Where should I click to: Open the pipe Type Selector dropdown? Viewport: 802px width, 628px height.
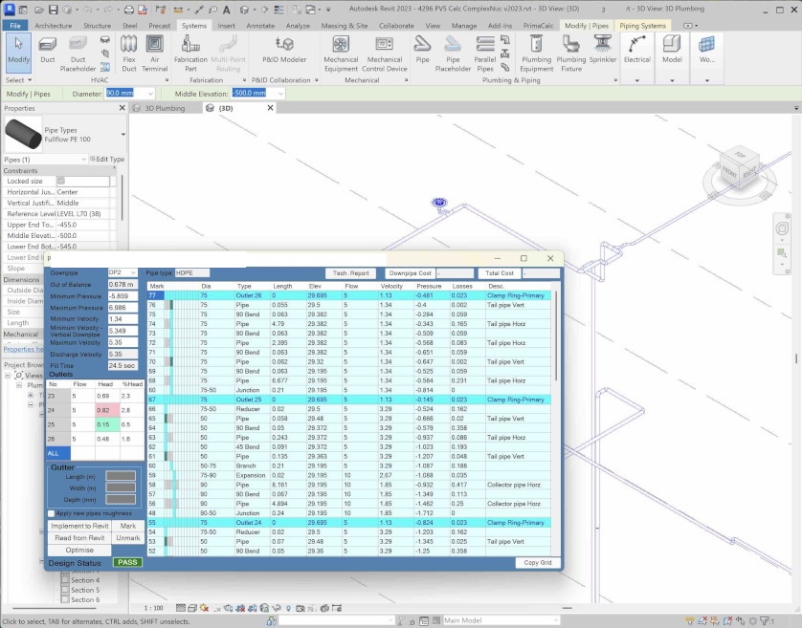[x=123, y=135]
